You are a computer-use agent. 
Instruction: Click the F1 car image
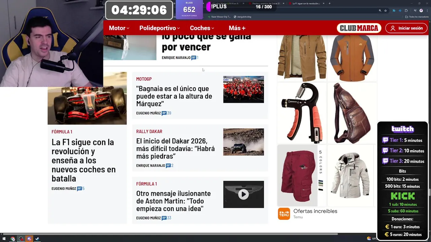click(x=87, y=106)
